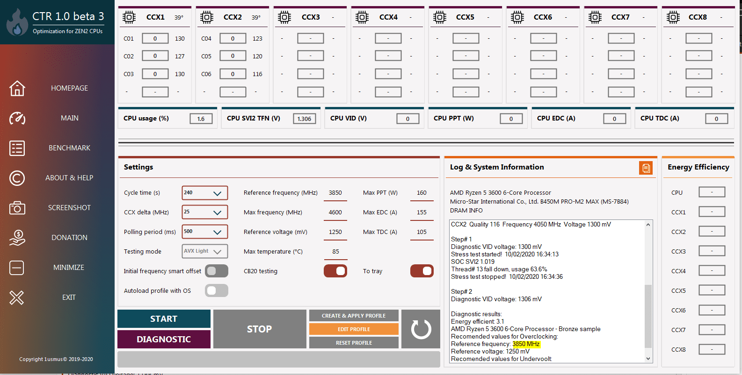Image resolution: width=742 pixels, height=375 pixels.
Task: Toggle Autoload profile with OS switch
Action: (217, 290)
